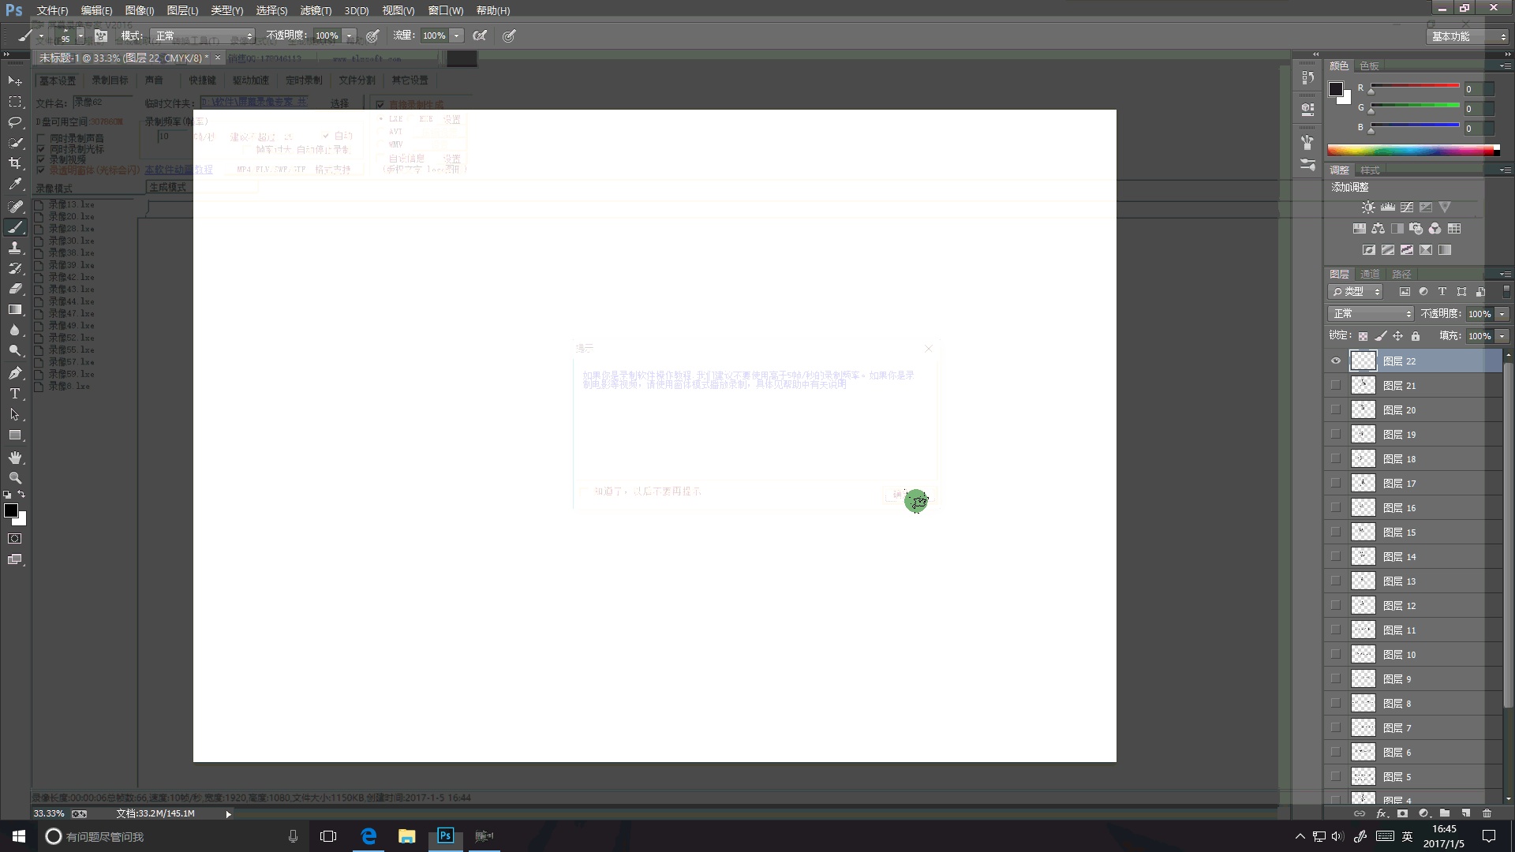The width and height of the screenshot is (1515, 852).
Task: Click the delete layer trash icon
Action: point(1487,813)
